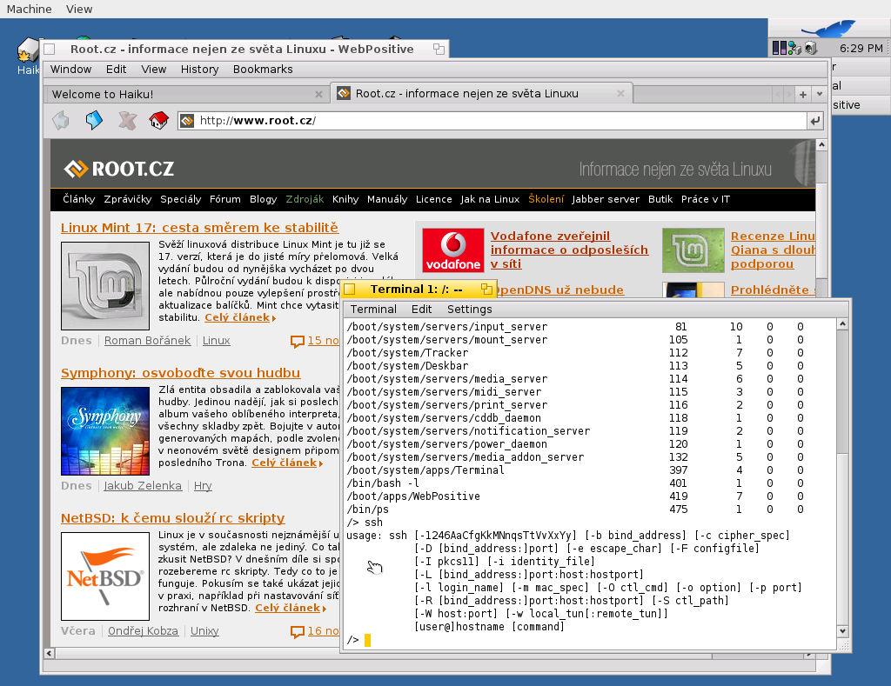Click the NetBSD logo image
The height and width of the screenshot is (686, 891).
pos(105,576)
